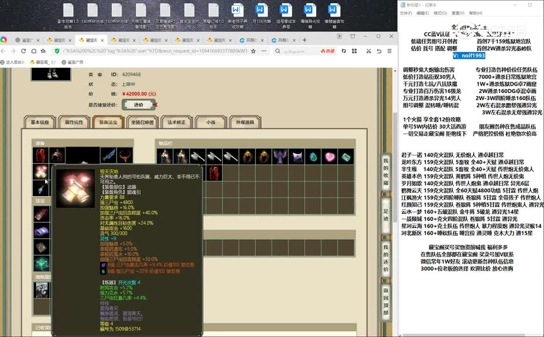
Task: Open a new browser tab with plus
Action: tap(304, 40)
